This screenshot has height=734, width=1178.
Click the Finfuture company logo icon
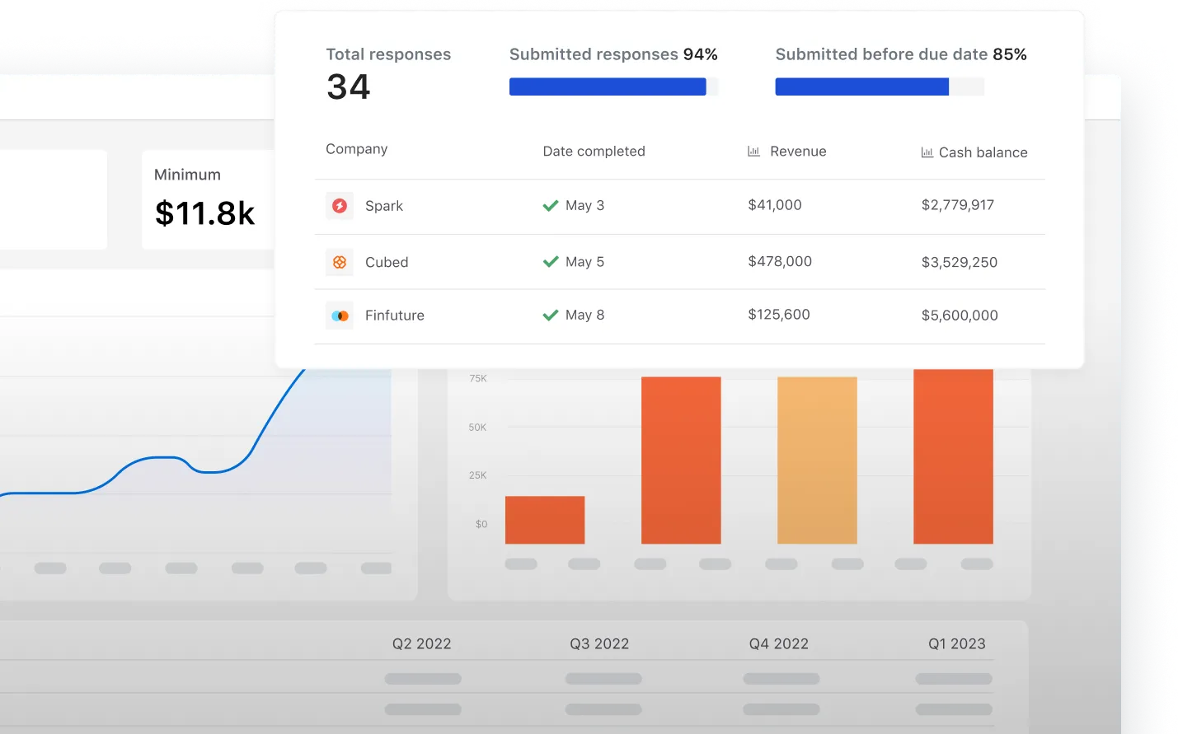pos(340,316)
